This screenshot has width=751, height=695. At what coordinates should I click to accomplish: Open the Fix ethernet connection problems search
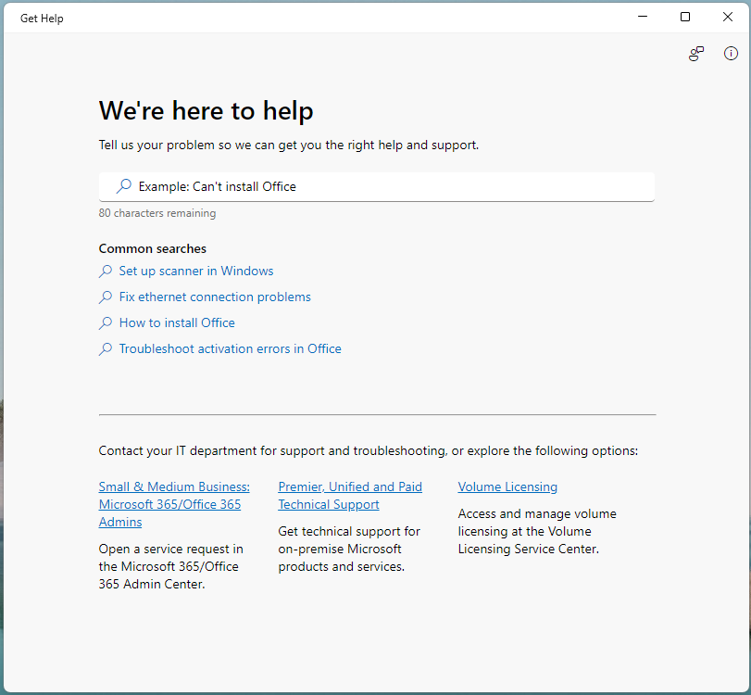(215, 297)
